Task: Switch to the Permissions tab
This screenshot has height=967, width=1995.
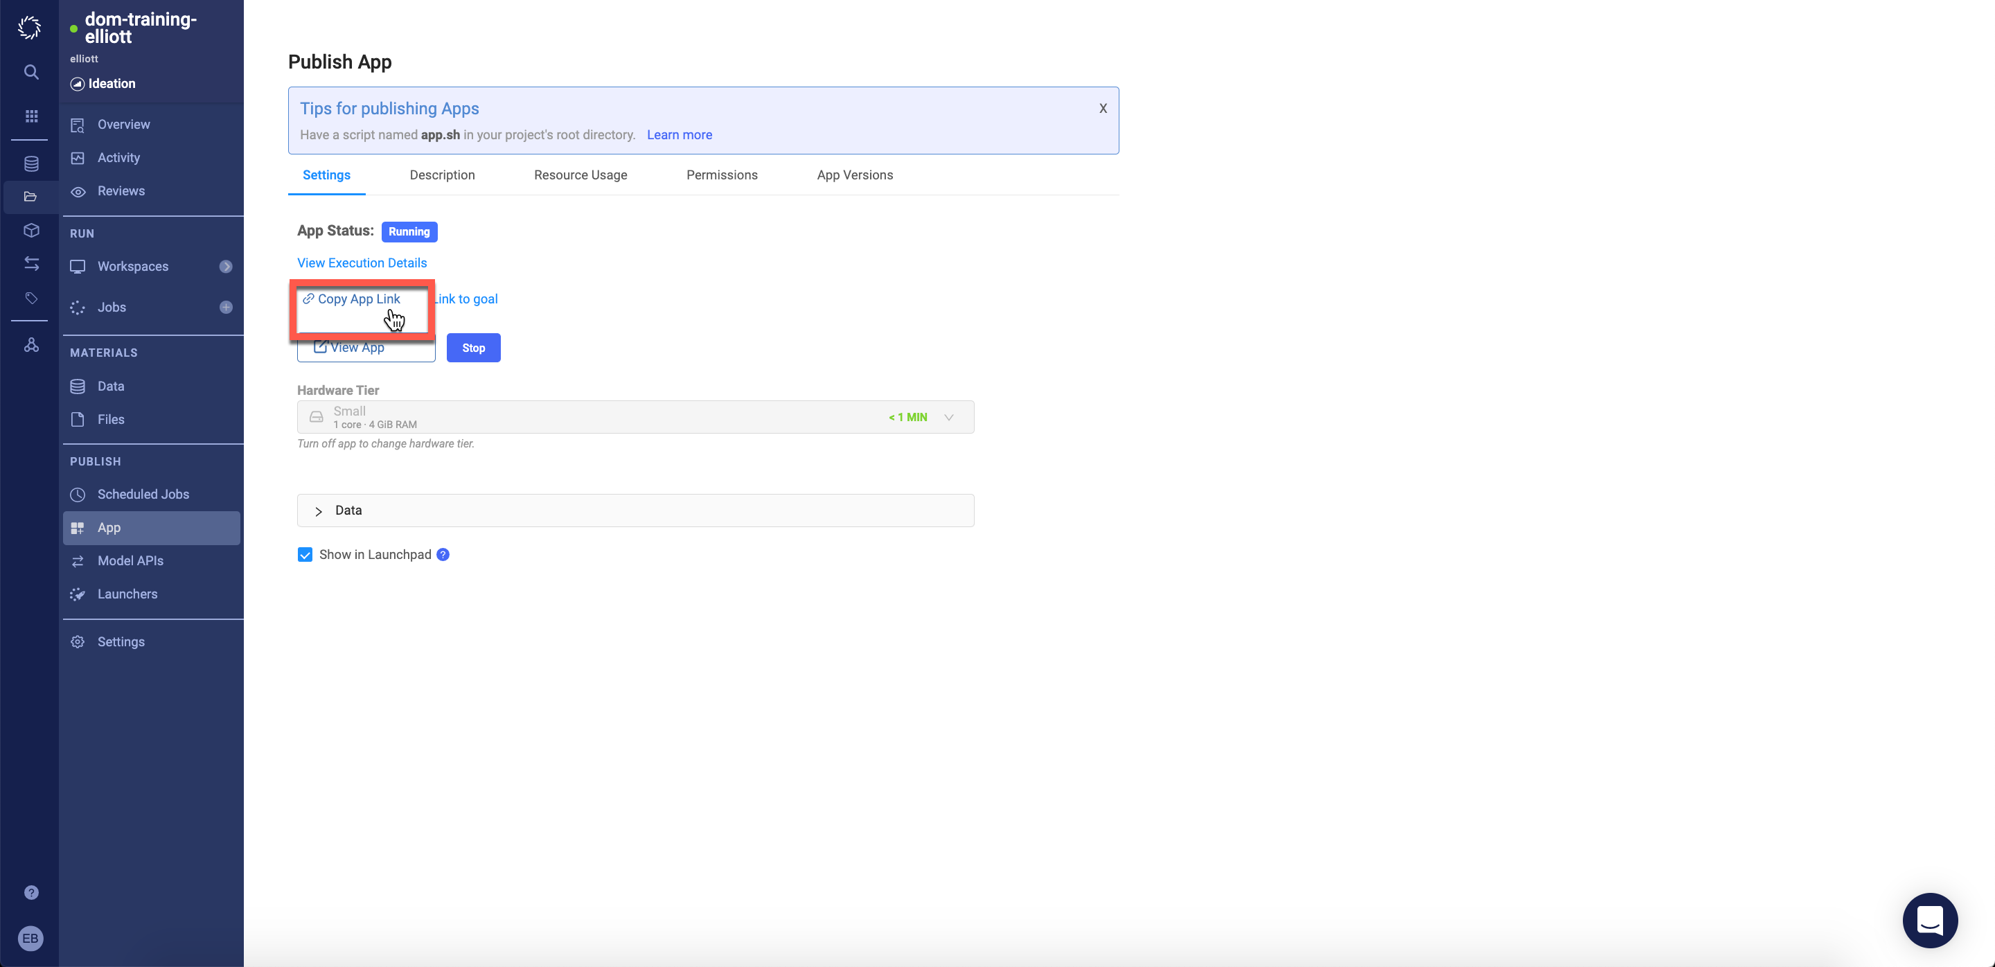Action: click(x=721, y=175)
